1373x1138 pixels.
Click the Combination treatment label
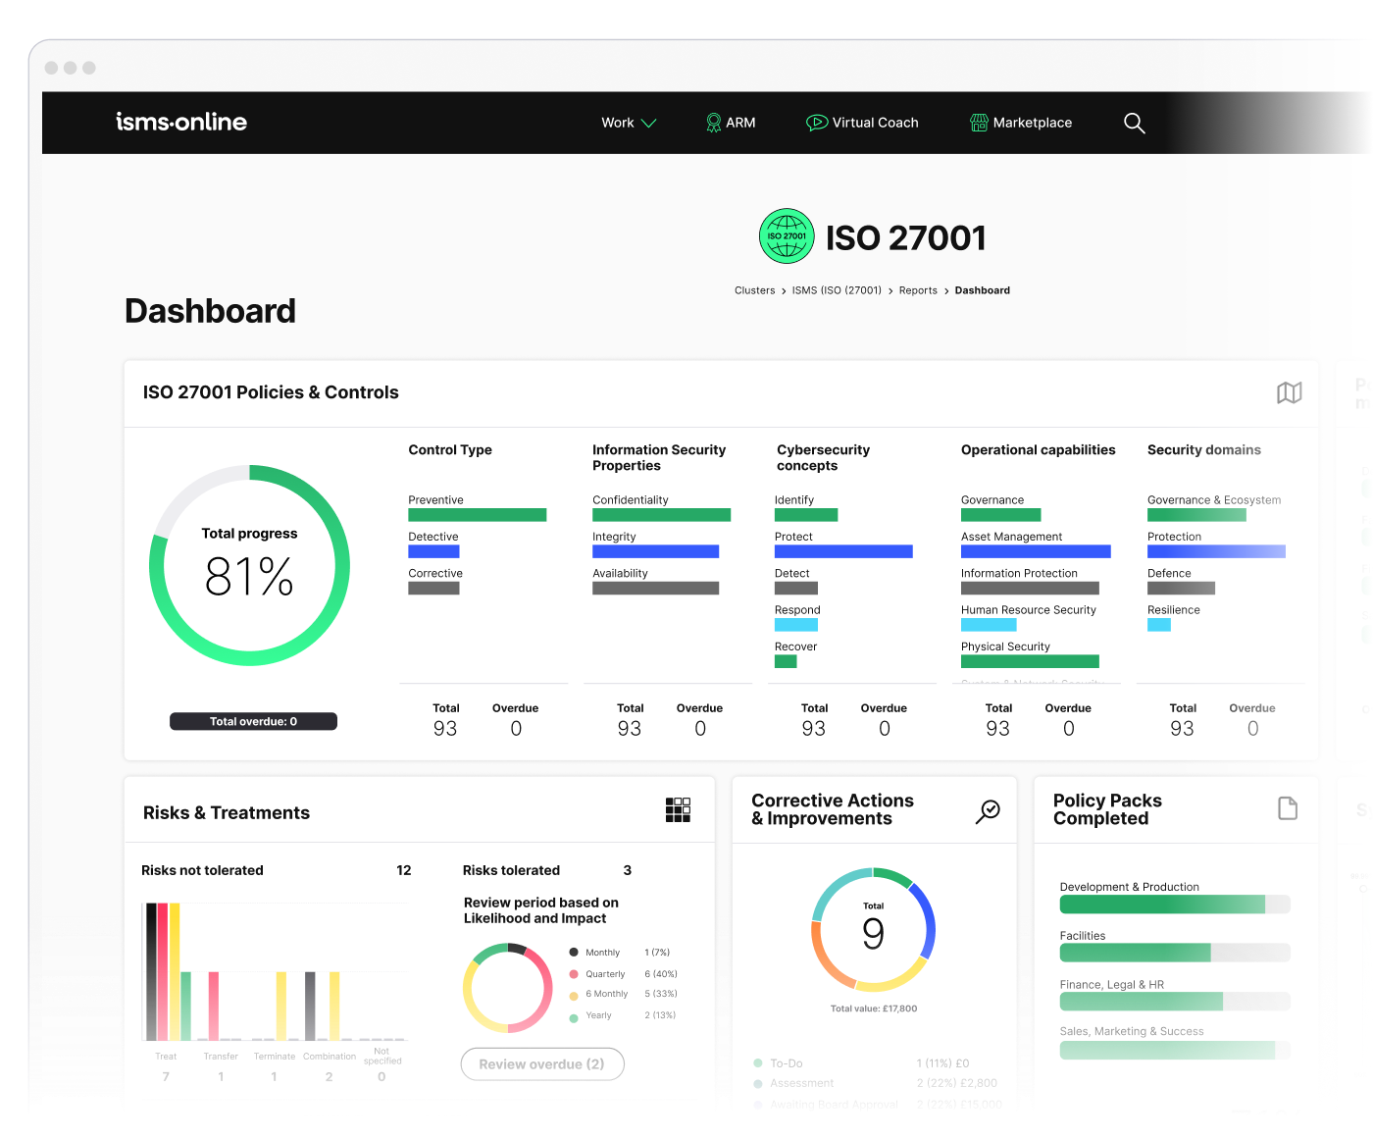pos(330,1057)
